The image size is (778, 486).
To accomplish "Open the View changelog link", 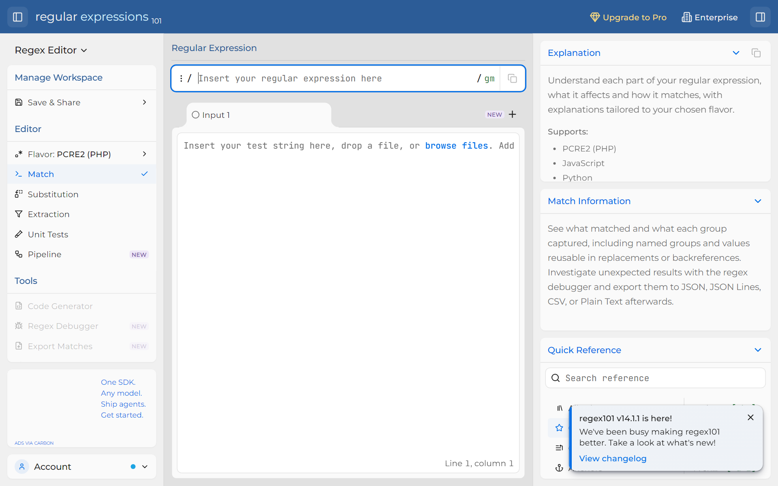I will (x=613, y=458).
